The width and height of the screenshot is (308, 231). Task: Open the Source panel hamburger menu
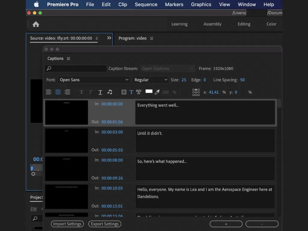[97, 38]
